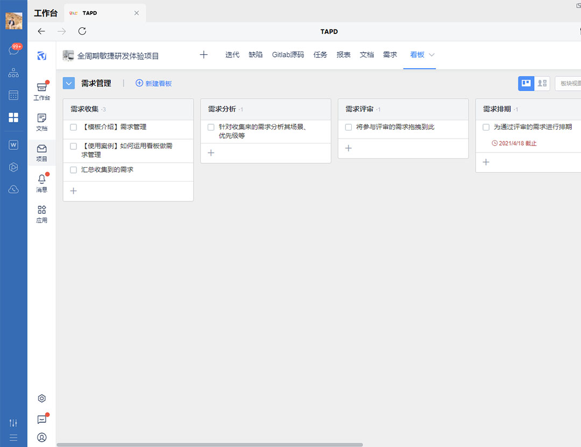
Task: Expand the 看板 tab chevron
Action: [431, 55]
